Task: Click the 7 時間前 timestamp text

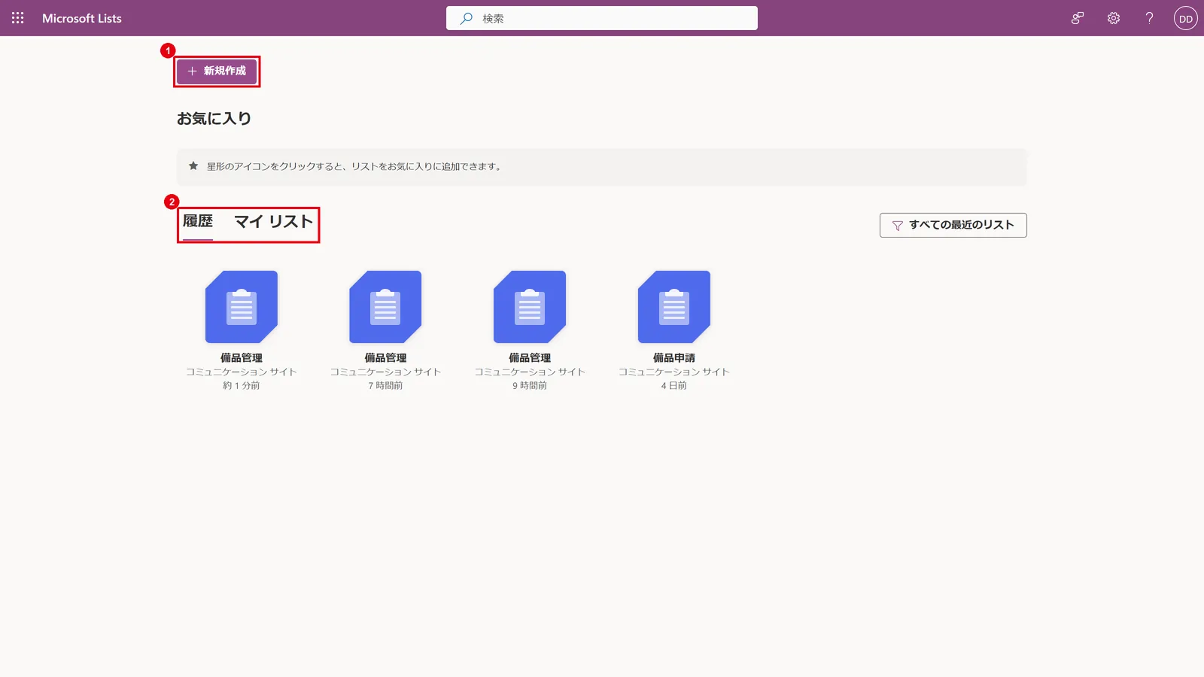Action: click(x=385, y=385)
